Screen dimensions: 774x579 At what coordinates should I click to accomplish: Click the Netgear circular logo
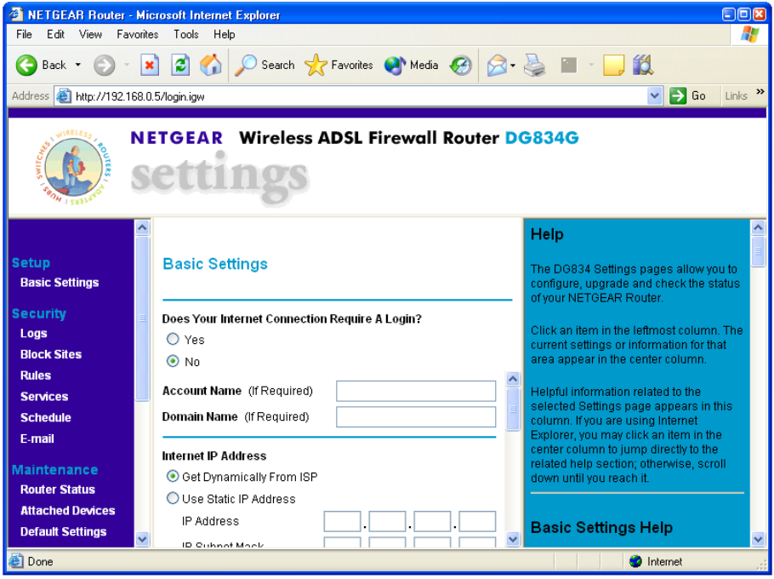73,168
